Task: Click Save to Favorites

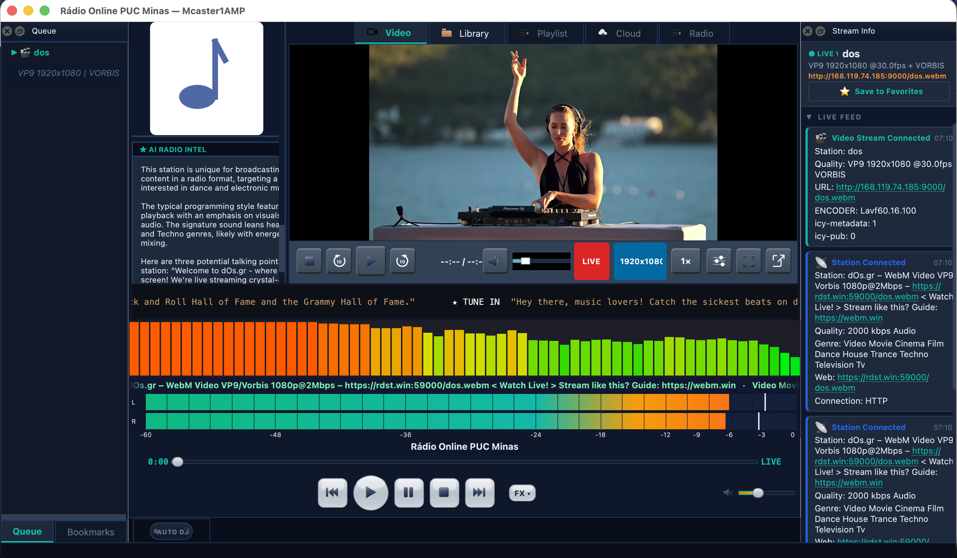Action: tap(878, 91)
